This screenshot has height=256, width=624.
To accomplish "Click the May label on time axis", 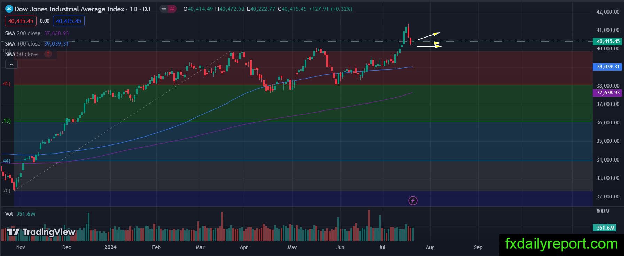I will (x=292, y=247).
